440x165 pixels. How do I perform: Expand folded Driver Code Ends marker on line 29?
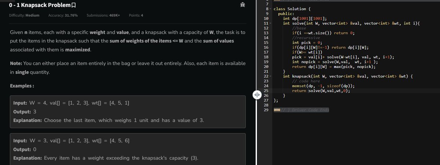click(277, 110)
